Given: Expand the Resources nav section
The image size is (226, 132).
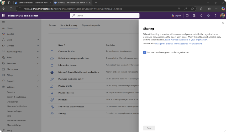Looking at the screenshot, I should click(x=38, y=63).
